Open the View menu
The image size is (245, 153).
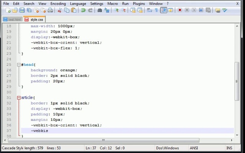42,3
